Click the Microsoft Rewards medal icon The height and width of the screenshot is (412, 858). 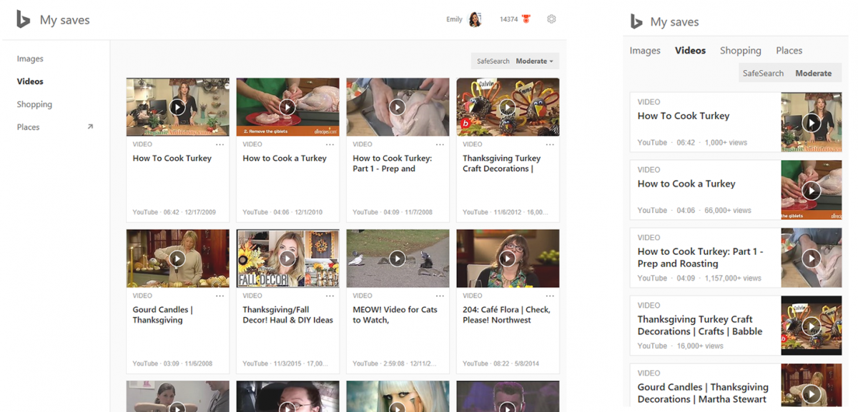(x=527, y=19)
